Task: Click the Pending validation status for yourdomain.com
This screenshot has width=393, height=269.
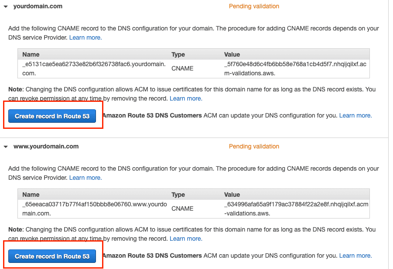Action: 254,6
